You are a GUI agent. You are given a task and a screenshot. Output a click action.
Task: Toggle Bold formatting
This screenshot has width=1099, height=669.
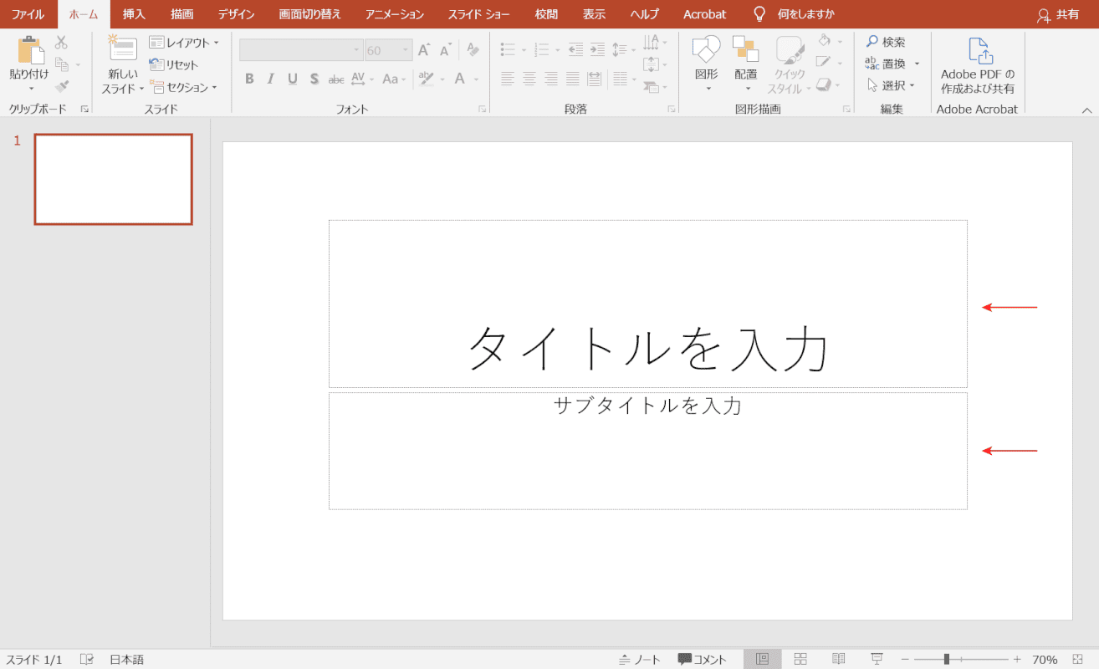point(249,79)
